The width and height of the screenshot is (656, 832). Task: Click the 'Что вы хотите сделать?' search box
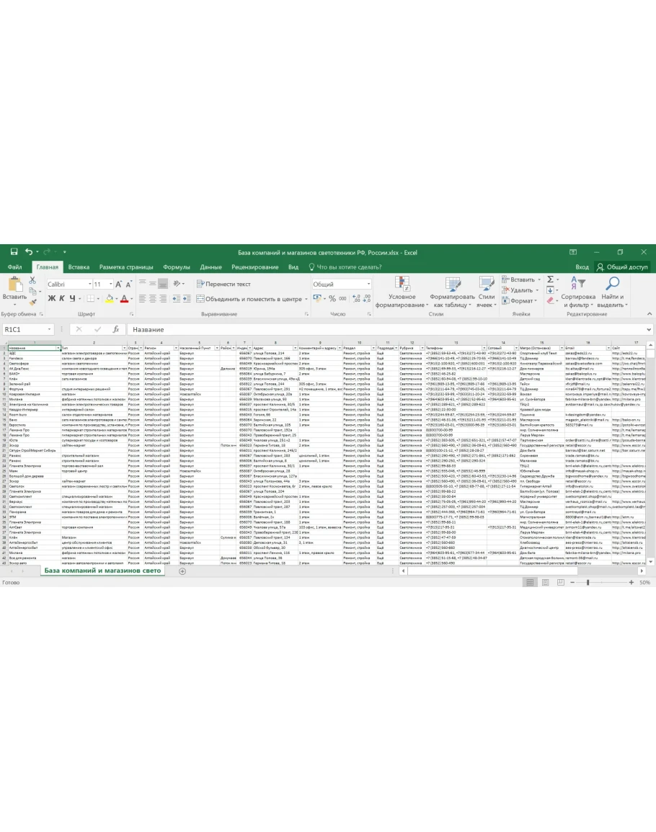[x=346, y=267]
